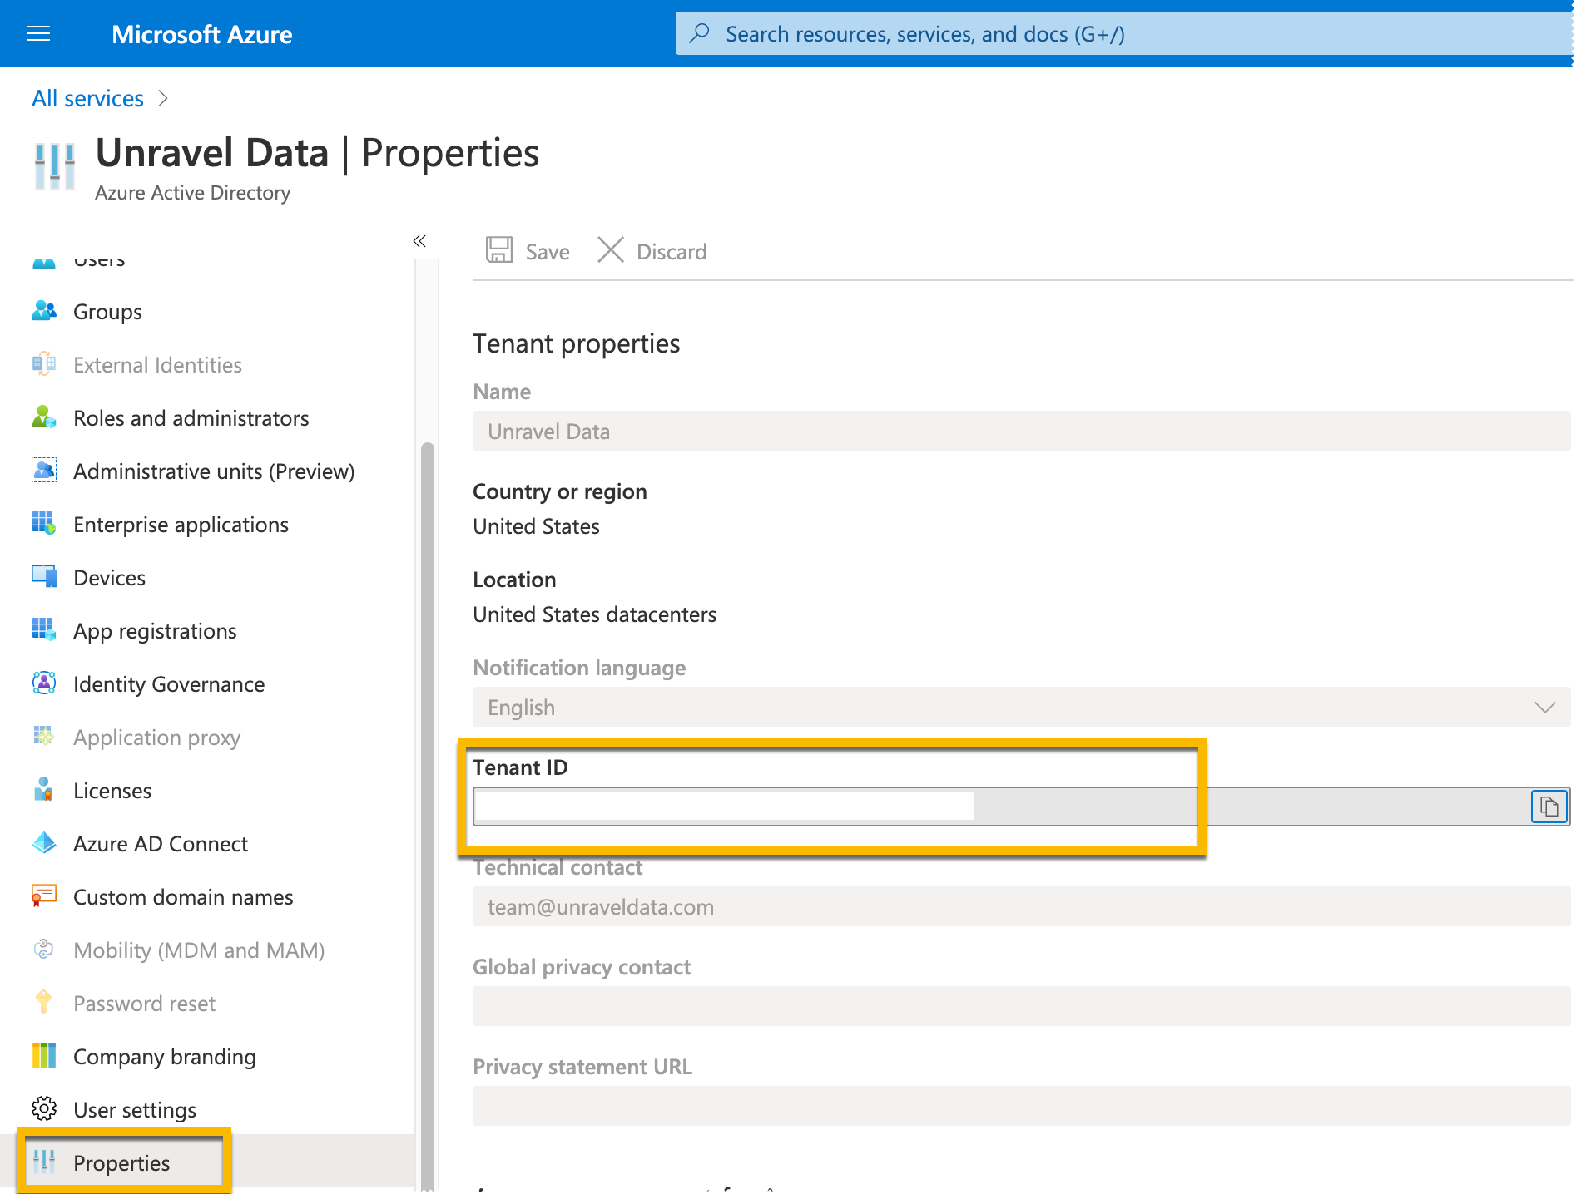Open Devices menu item
Screen dimensions: 1576x1194
pyautogui.click(x=109, y=578)
